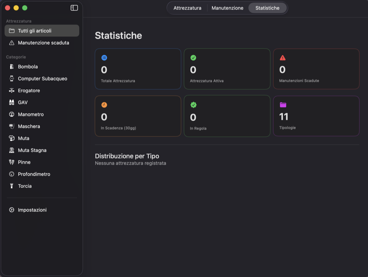Viewport: 368px width, 277px height.
Task: Click the Bombola tank icon
Action: click(x=11, y=67)
